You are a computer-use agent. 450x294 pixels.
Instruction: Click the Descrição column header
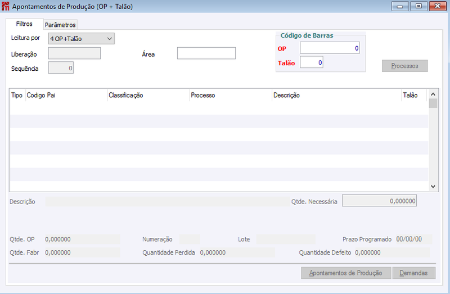(336, 95)
